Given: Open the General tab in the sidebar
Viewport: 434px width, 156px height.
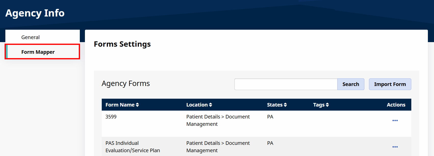Looking at the screenshot, I should point(31,37).
